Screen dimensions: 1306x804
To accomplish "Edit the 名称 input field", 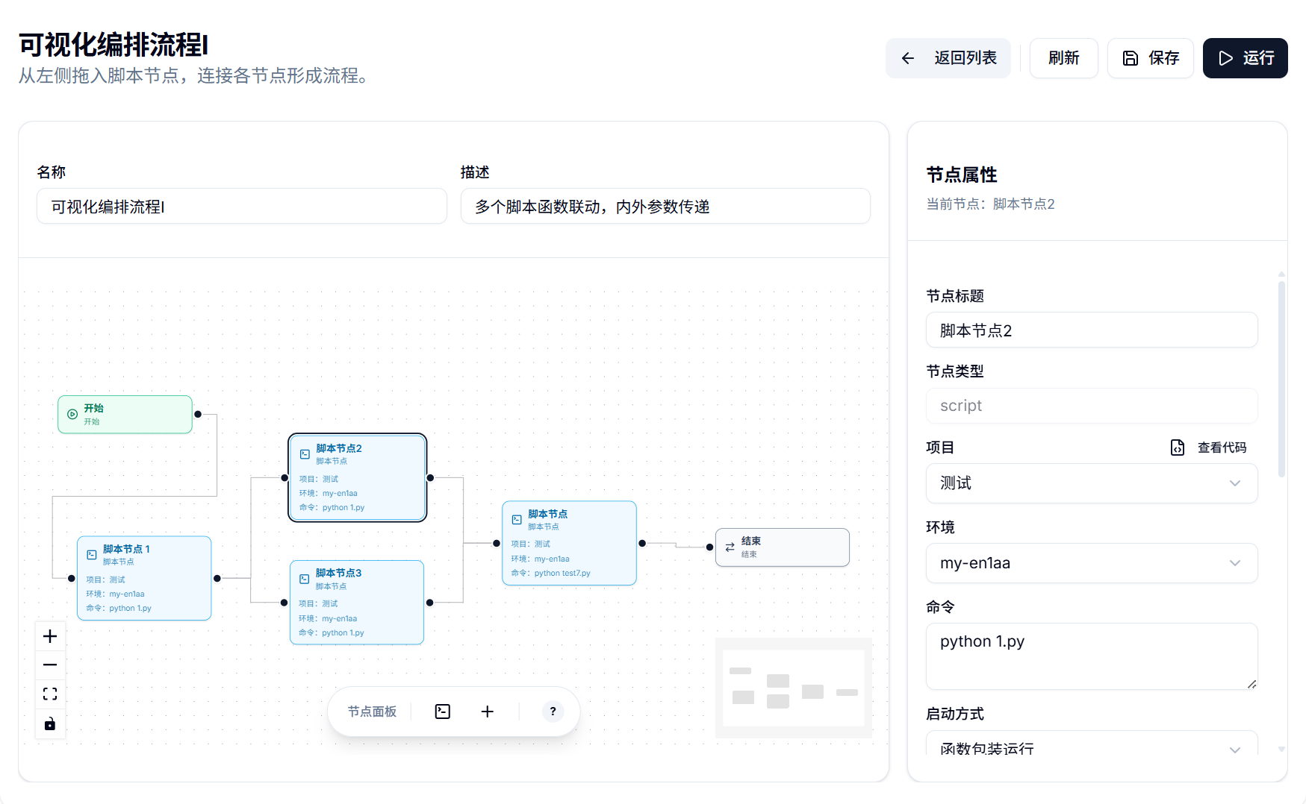I will [x=242, y=207].
